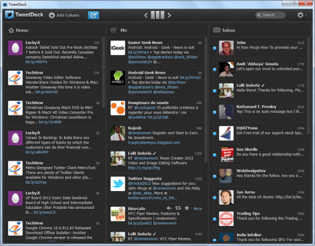Open WebDesignDev message about the follow

269,176
